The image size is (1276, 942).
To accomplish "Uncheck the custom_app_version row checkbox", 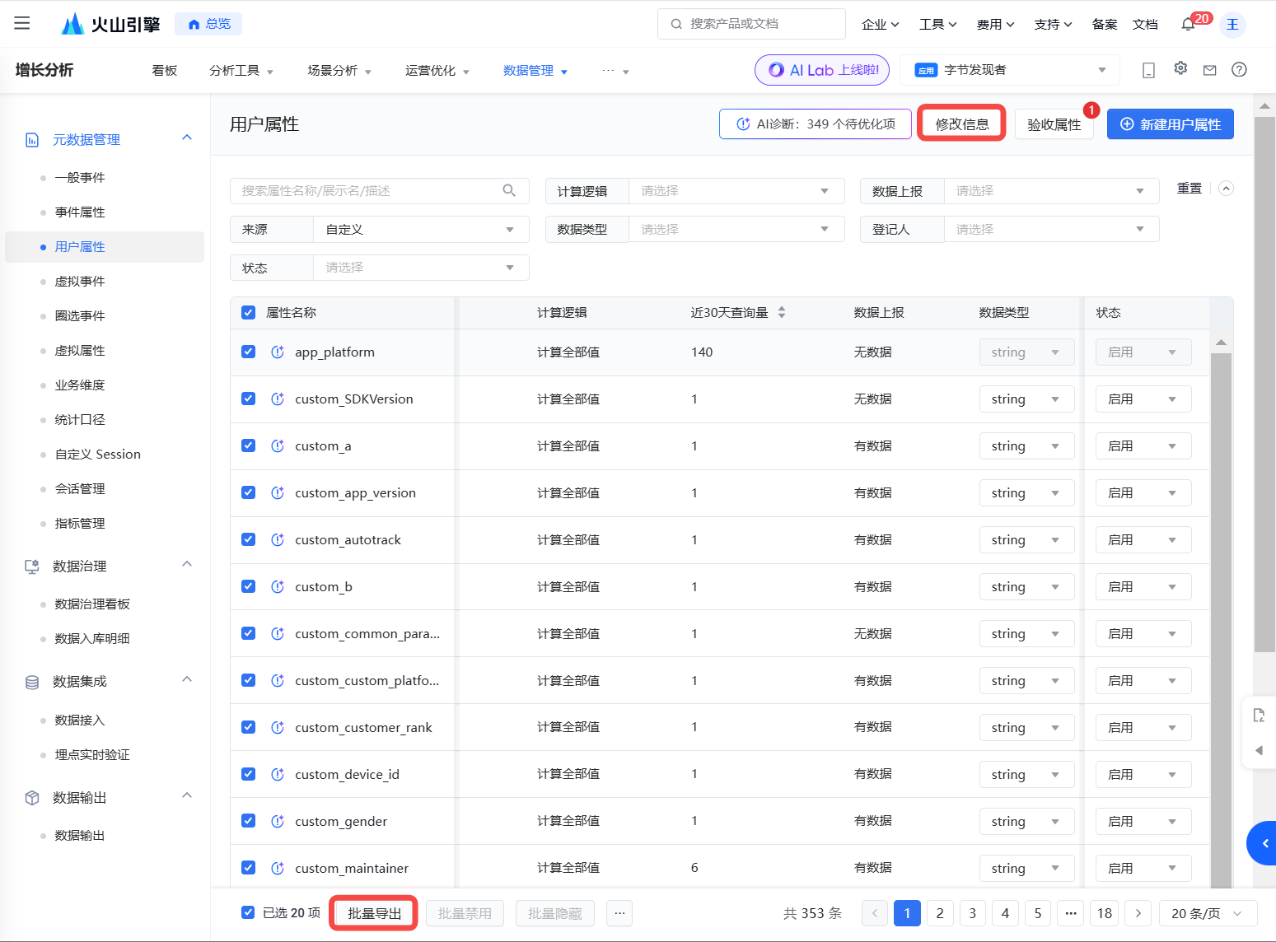I will (248, 492).
